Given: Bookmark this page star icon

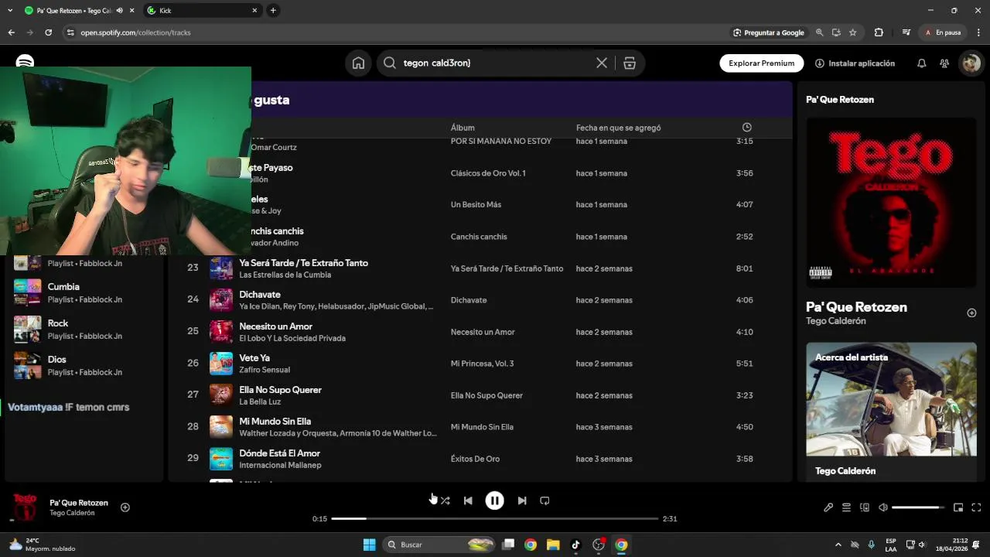Looking at the screenshot, I should coord(852,32).
